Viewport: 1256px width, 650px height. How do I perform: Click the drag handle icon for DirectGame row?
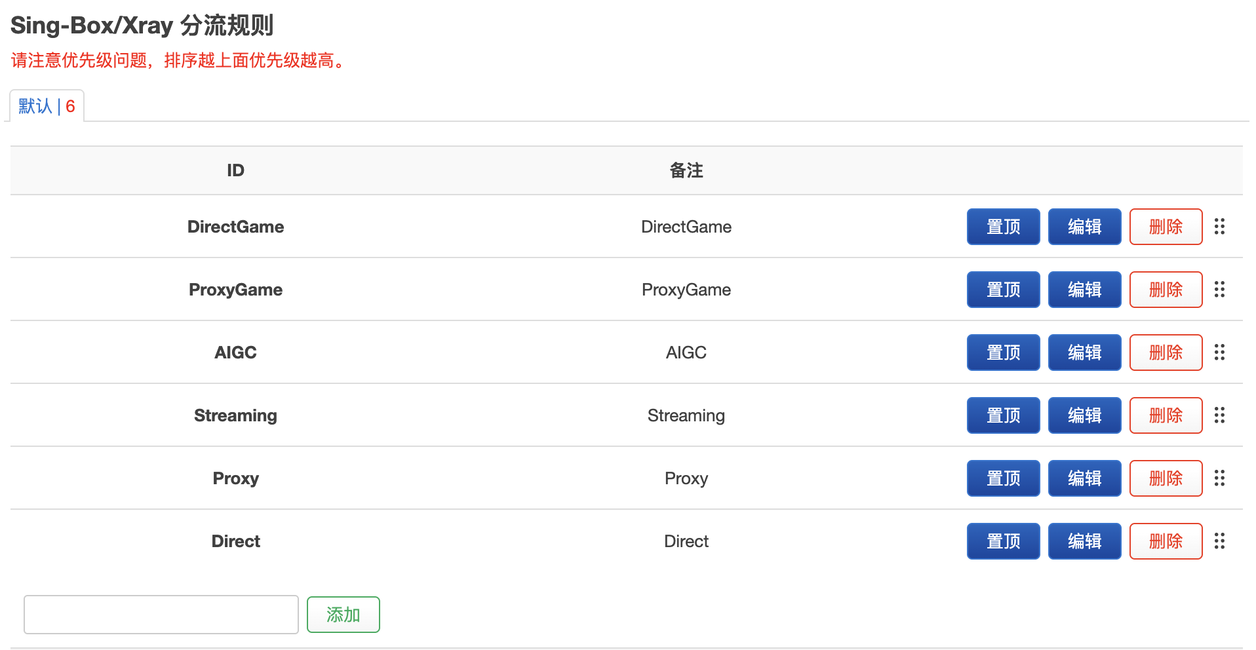1219,227
